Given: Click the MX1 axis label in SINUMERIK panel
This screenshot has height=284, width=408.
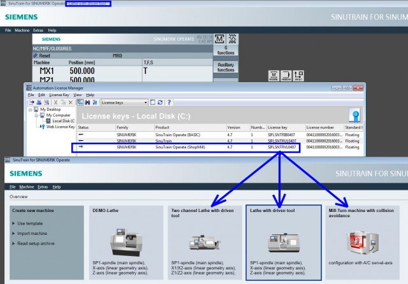Looking at the screenshot, I should tap(47, 71).
